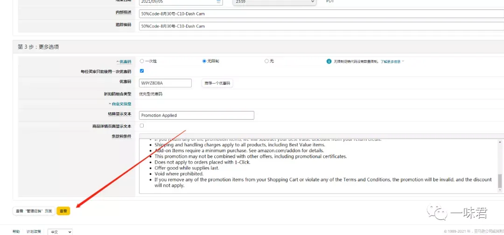Open the 计划政策 footer link
The image size is (504, 235).
[34, 231]
